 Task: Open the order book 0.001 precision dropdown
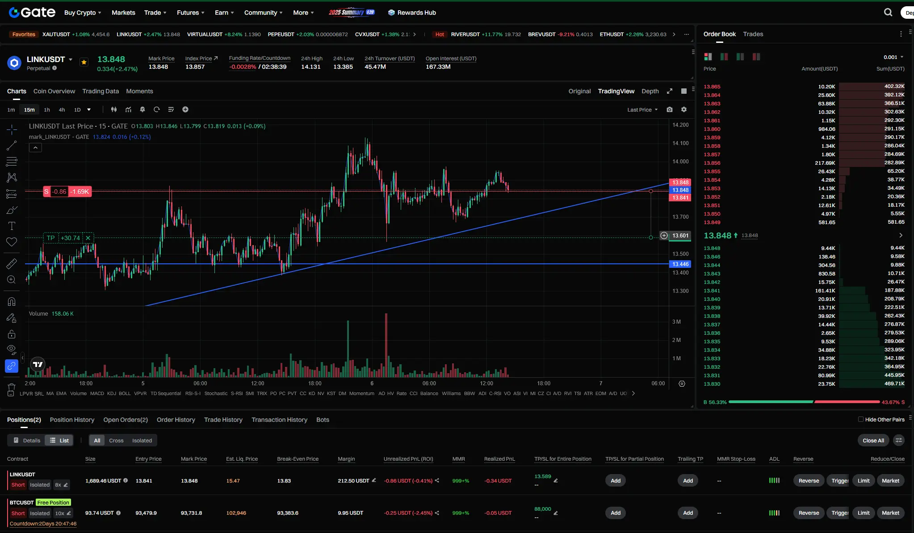[x=893, y=57]
